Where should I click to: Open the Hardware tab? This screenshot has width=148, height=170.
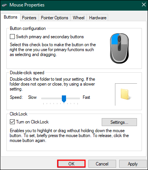(98, 18)
